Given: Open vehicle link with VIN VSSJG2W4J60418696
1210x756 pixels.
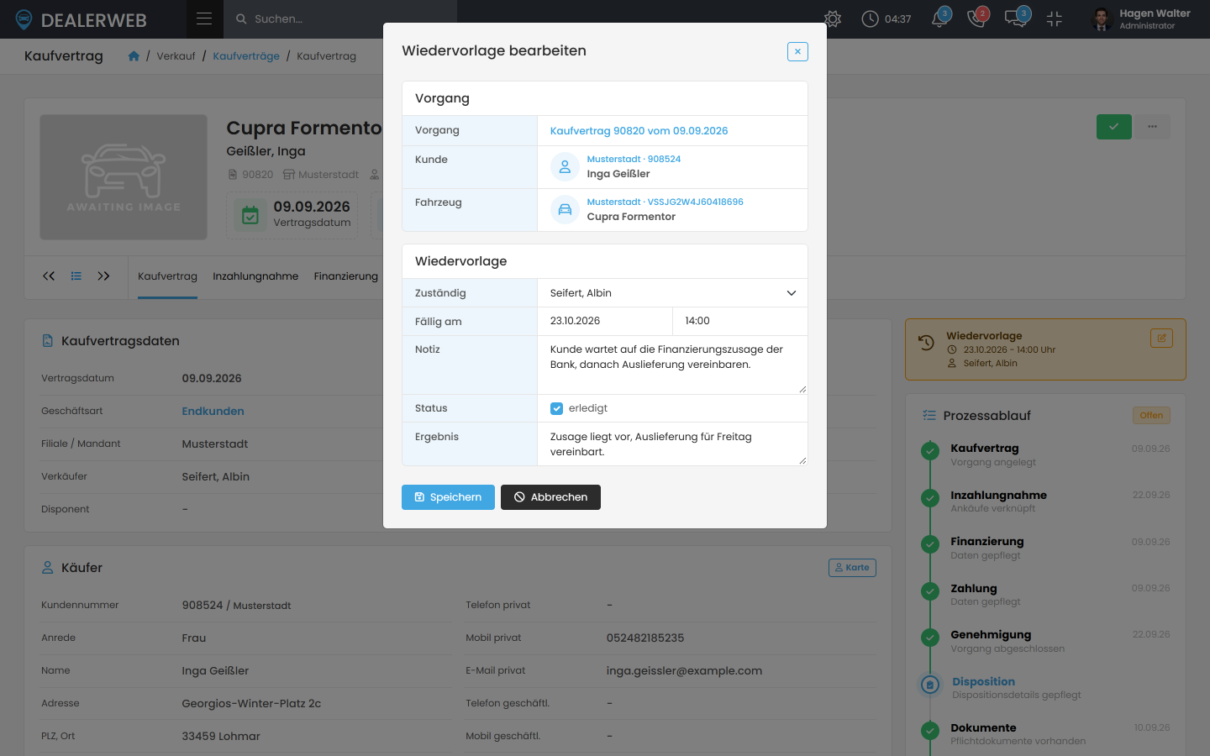Looking at the screenshot, I should click(x=665, y=202).
